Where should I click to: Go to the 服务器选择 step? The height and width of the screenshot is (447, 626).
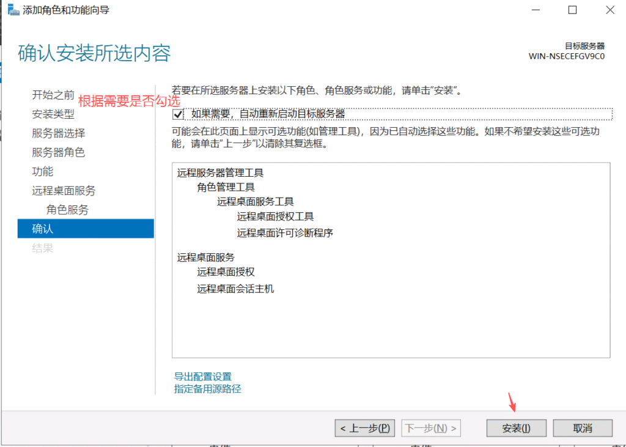pos(58,133)
